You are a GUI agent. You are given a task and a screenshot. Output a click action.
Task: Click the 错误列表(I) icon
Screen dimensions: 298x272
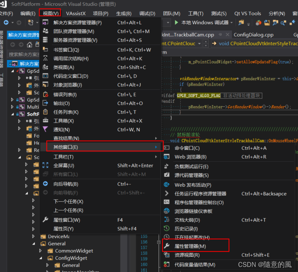pyautogui.click(x=45, y=95)
